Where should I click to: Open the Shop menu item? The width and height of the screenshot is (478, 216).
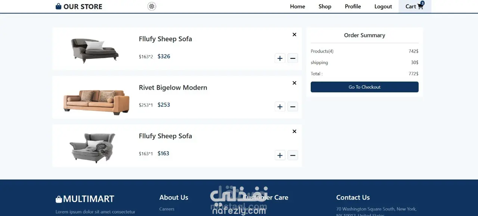325,6
